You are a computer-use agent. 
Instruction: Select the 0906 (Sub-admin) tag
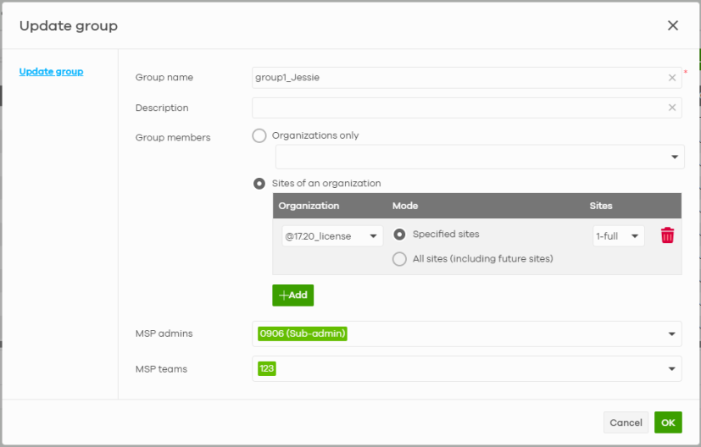[302, 334]
